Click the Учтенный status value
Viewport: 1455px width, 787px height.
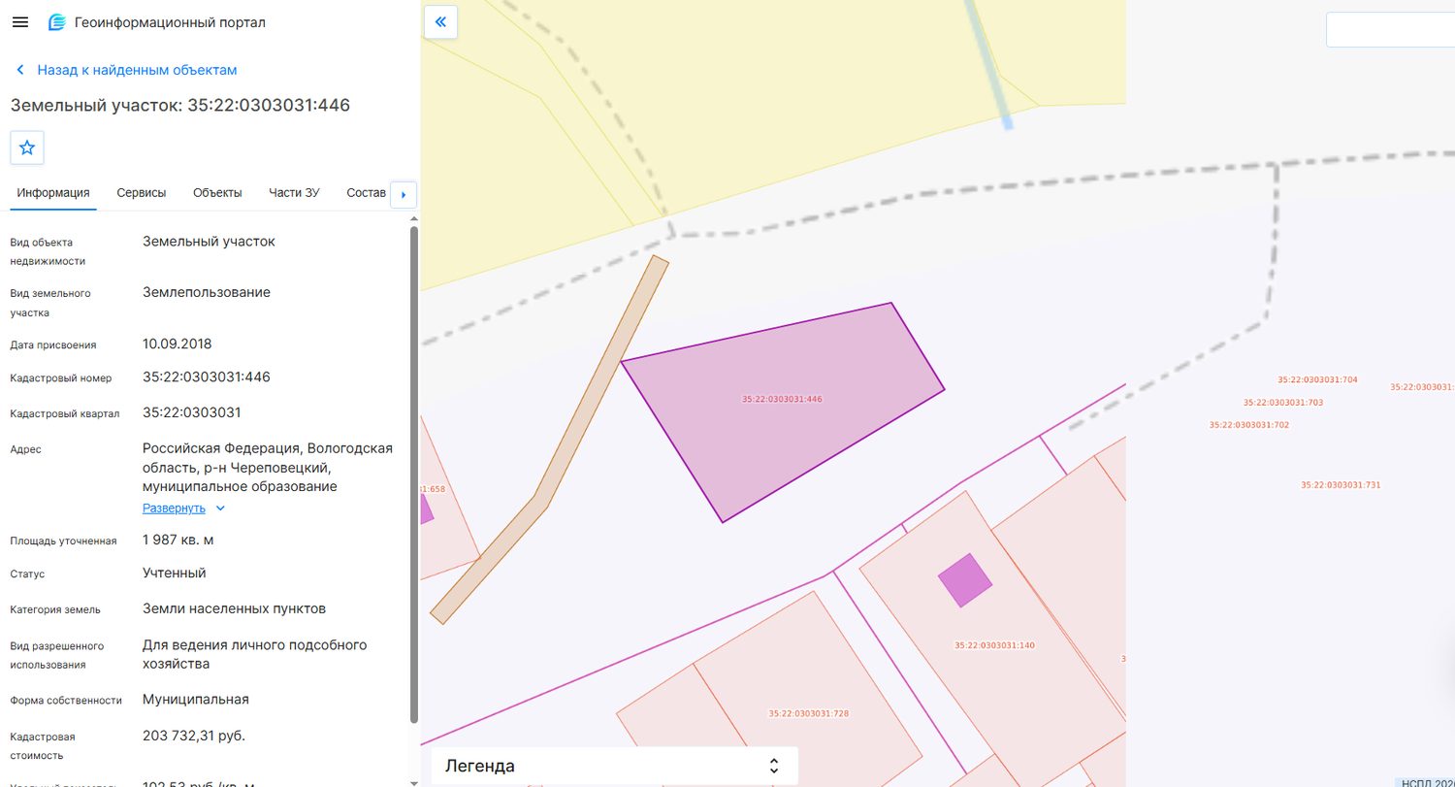[175, 573]
